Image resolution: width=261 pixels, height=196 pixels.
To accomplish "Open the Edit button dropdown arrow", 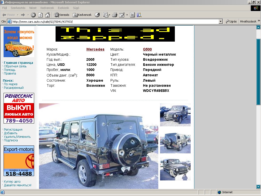I will [x=127, y=15].
